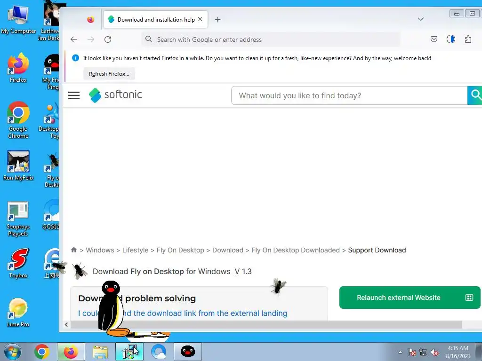Click the Windows Start orb

click(x=12, y=352)
